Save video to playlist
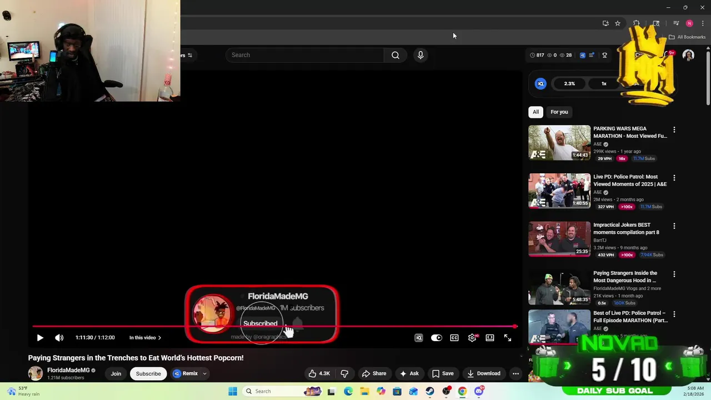711x400 pixels. click(443, 373)
